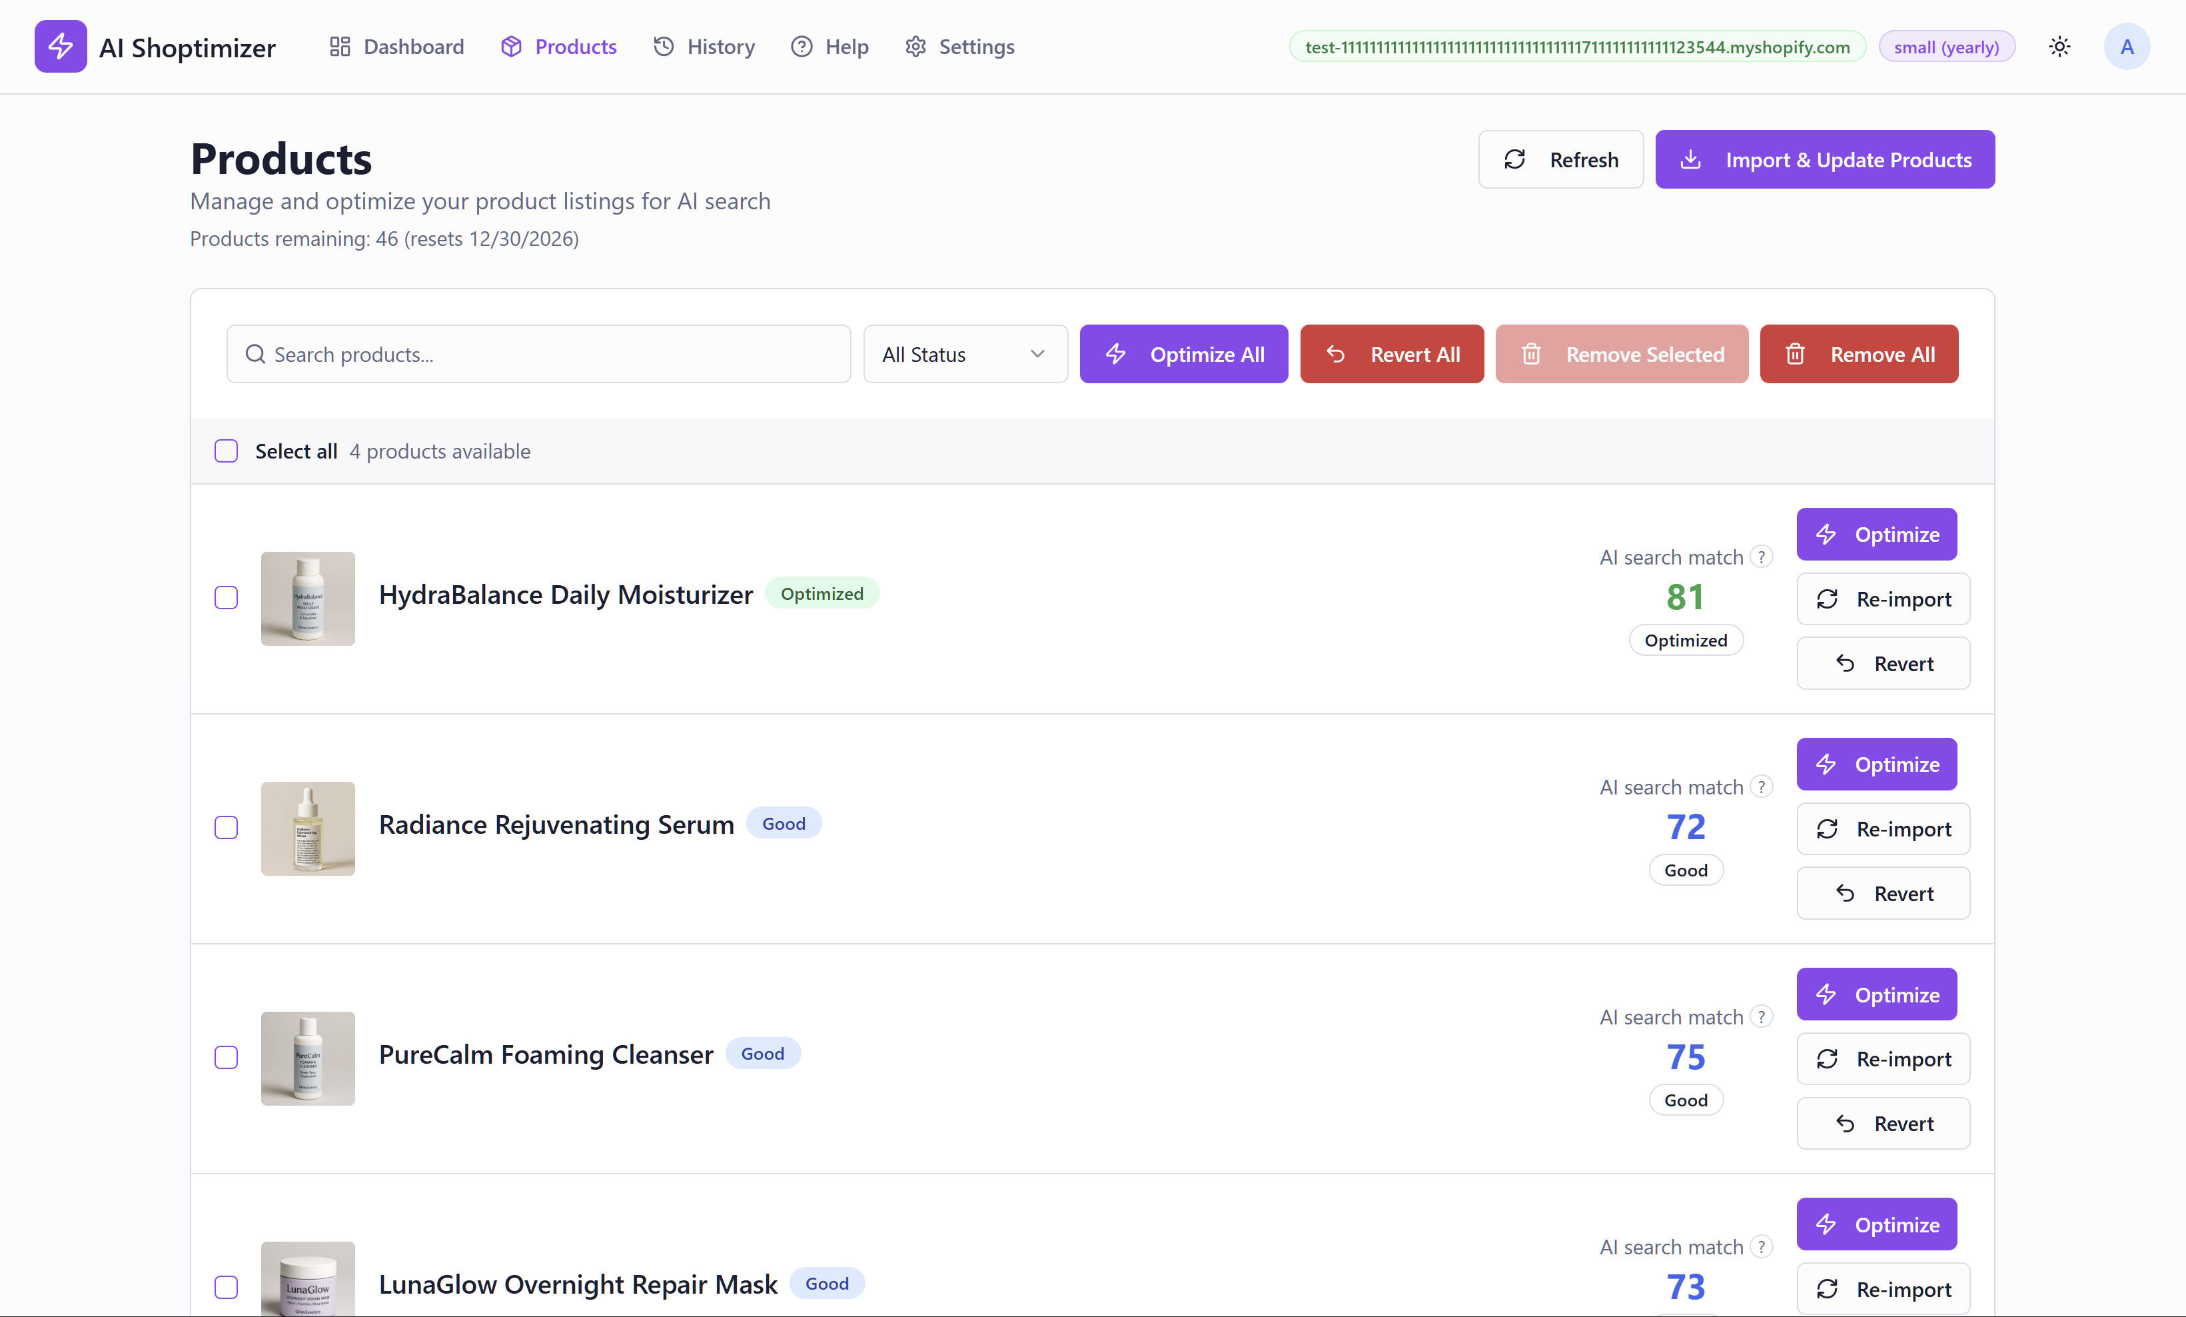Click the magnifier icon in the search bar

tap(255, 353)
